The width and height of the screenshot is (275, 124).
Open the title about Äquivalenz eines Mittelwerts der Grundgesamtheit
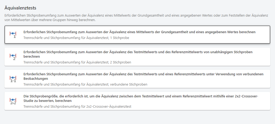139,32
